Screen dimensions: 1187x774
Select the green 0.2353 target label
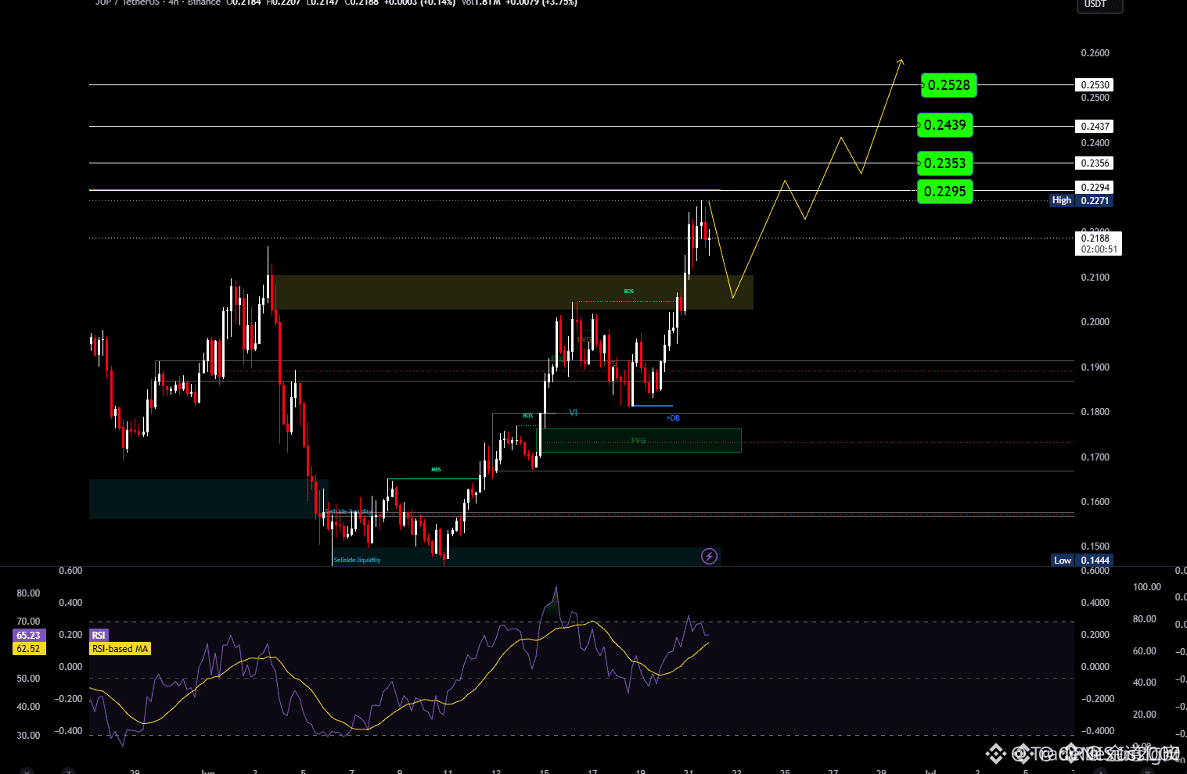point(945,163)
